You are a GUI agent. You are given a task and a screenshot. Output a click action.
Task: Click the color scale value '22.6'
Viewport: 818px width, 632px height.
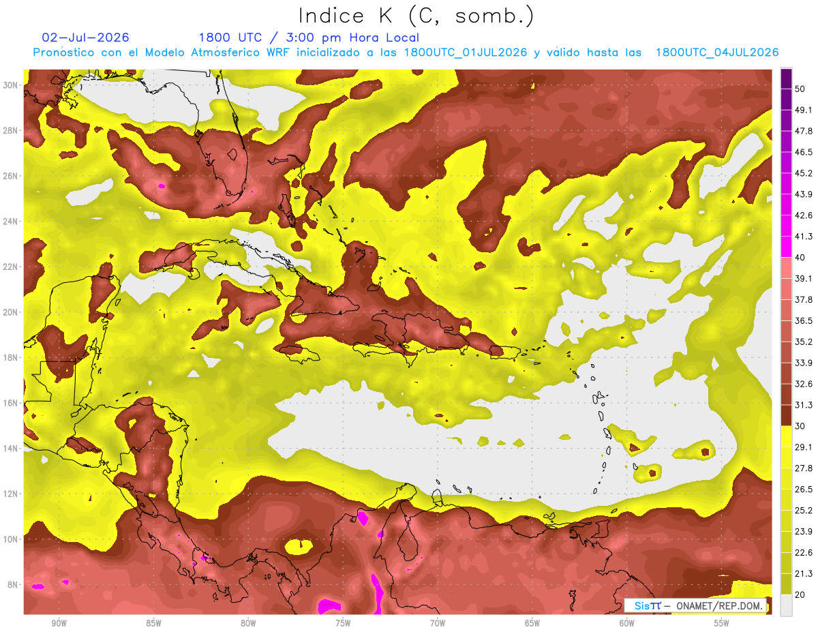click(804, 552)
